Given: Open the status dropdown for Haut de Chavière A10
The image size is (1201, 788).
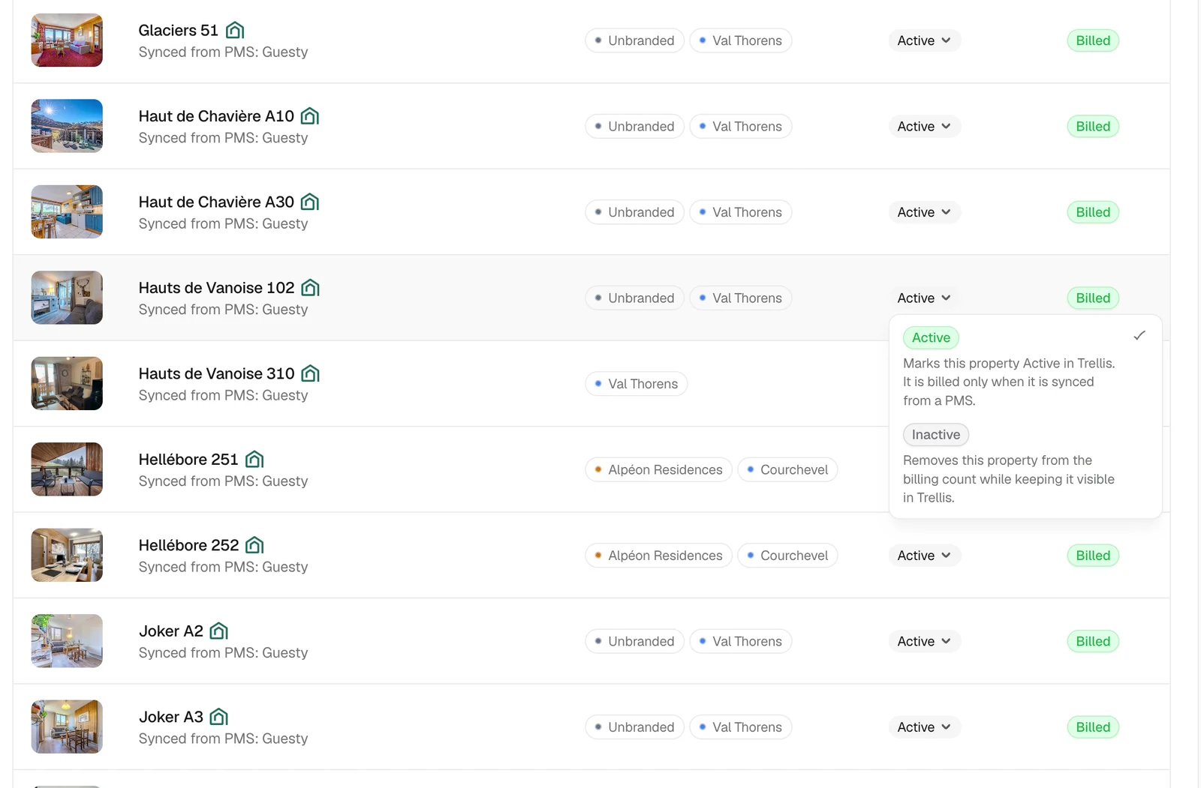Looking at the screenshot, I should pos(925,127).
